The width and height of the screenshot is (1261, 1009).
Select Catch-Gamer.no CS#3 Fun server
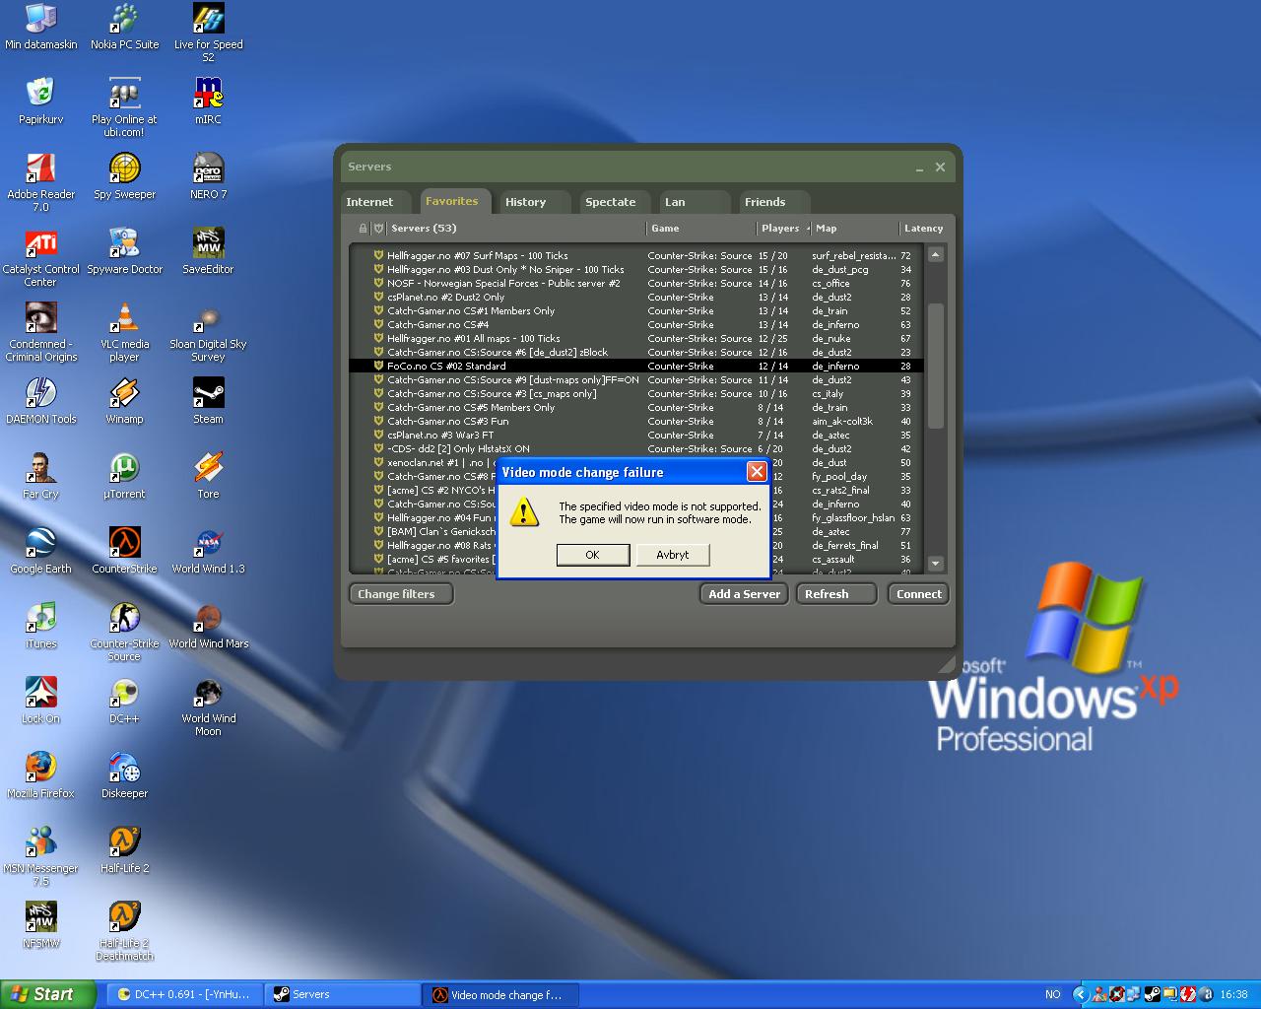pos(636,421)
